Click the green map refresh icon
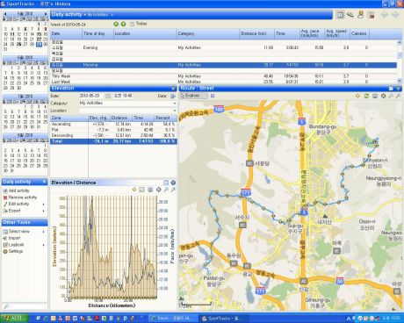 (x=366, y=96)
